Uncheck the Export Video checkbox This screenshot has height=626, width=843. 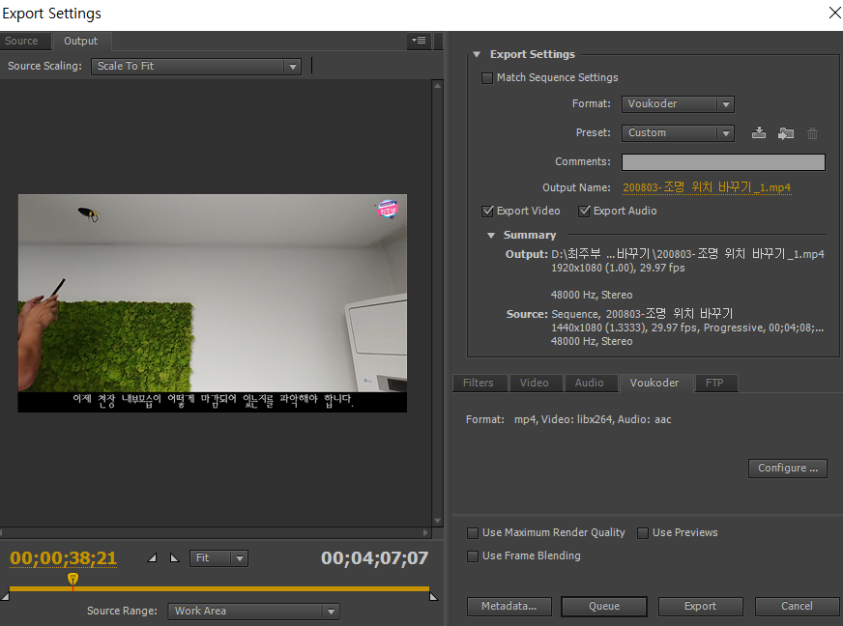tap(487, 212)
